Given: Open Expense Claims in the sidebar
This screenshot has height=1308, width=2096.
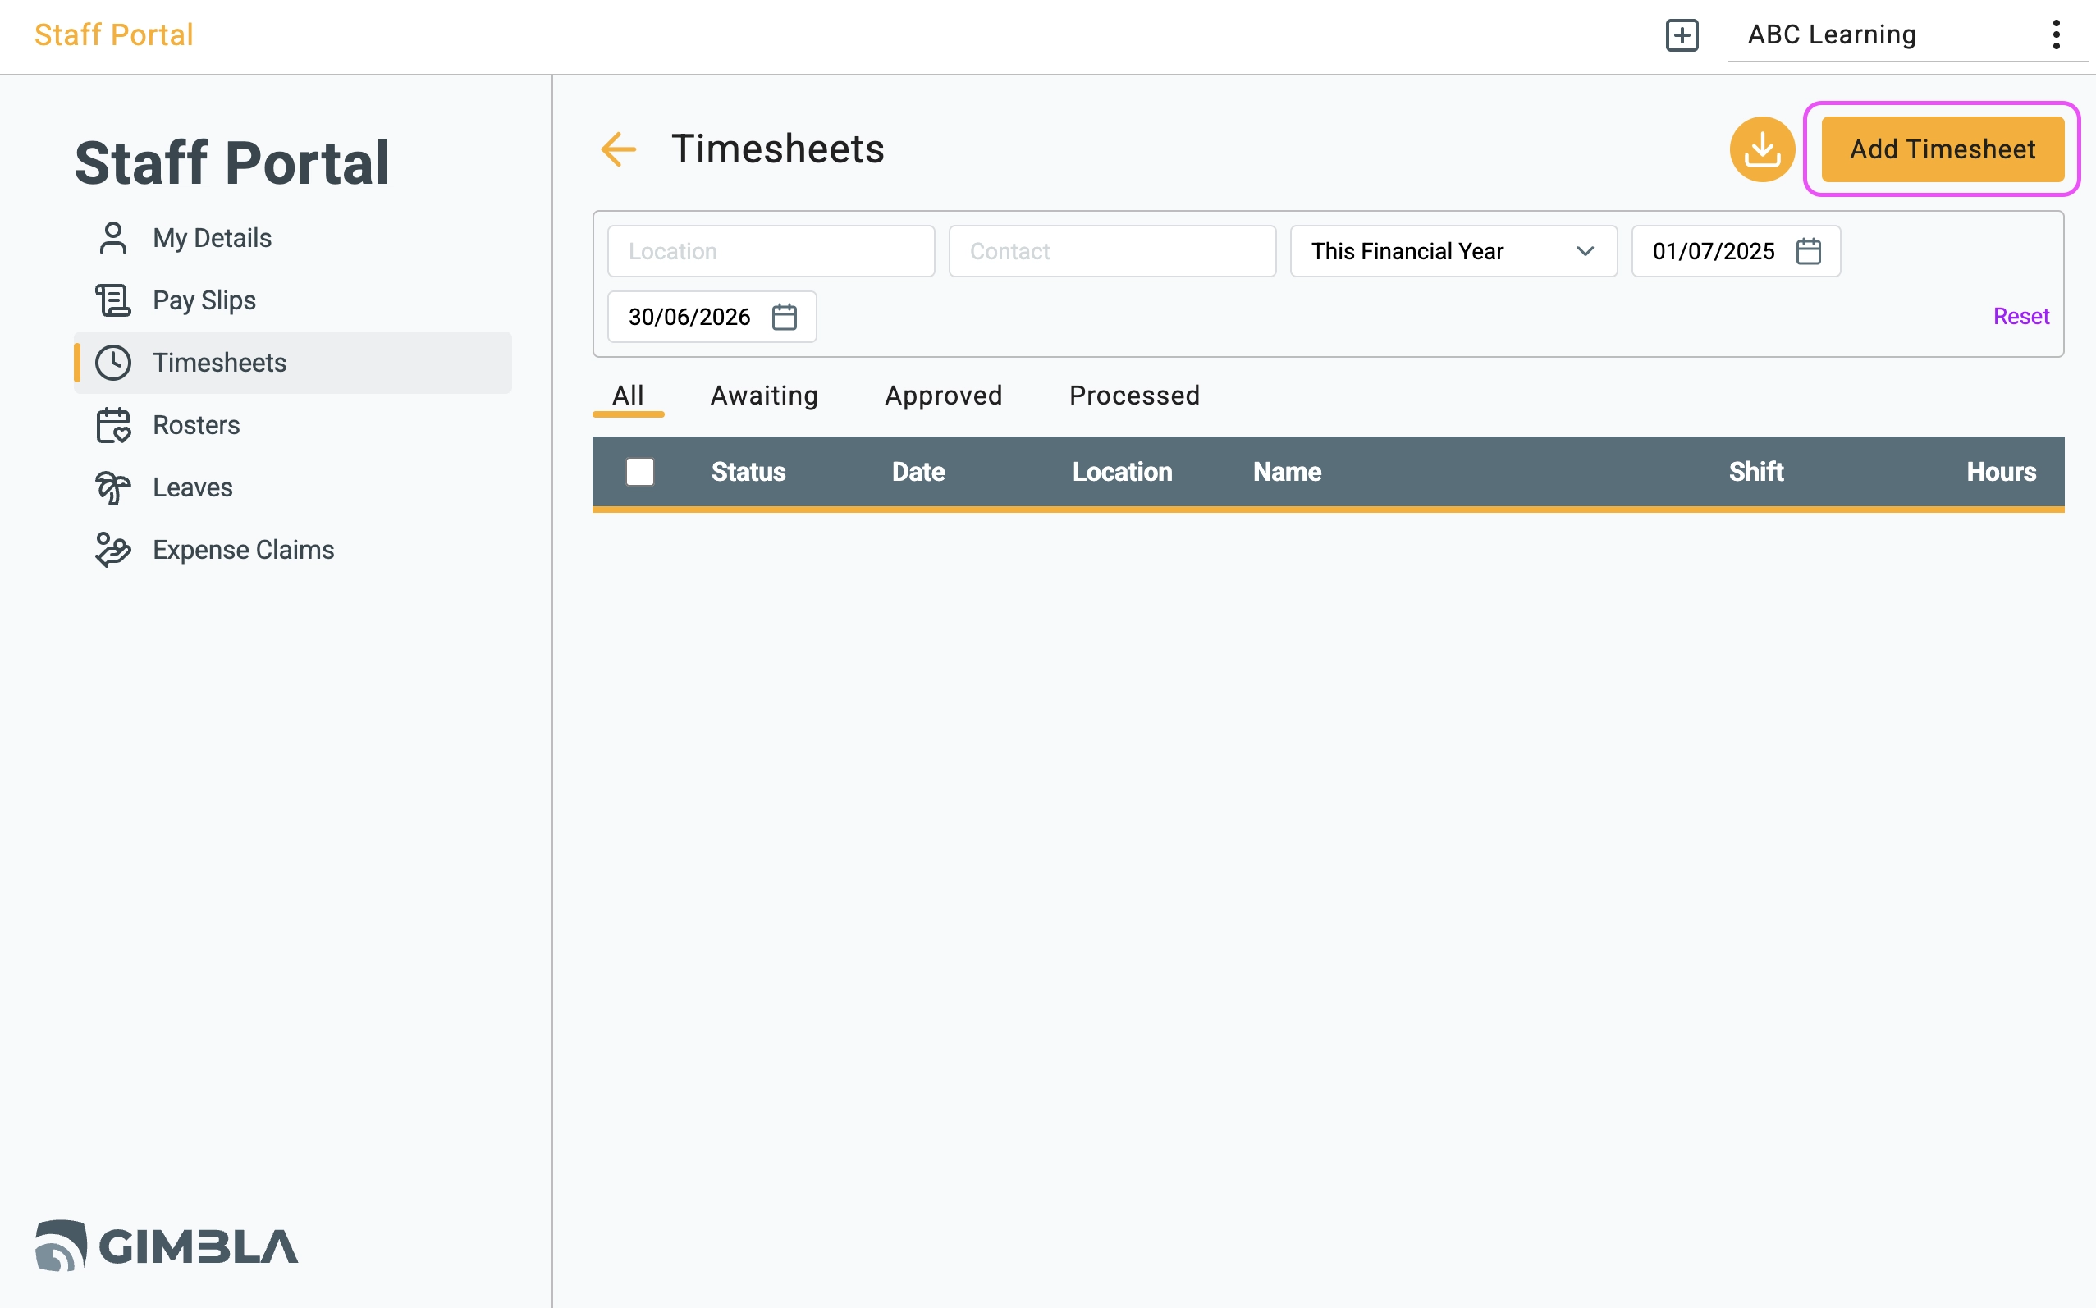Looking at the screenshot, I should tap(293, 549).
